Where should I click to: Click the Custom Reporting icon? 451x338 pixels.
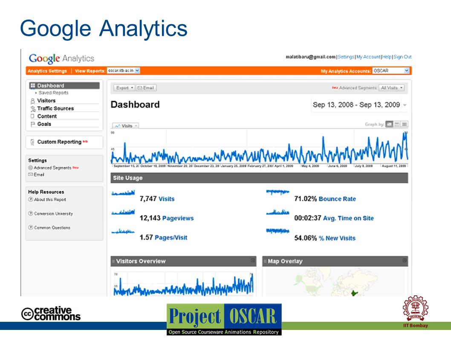(x=32, y=142)
